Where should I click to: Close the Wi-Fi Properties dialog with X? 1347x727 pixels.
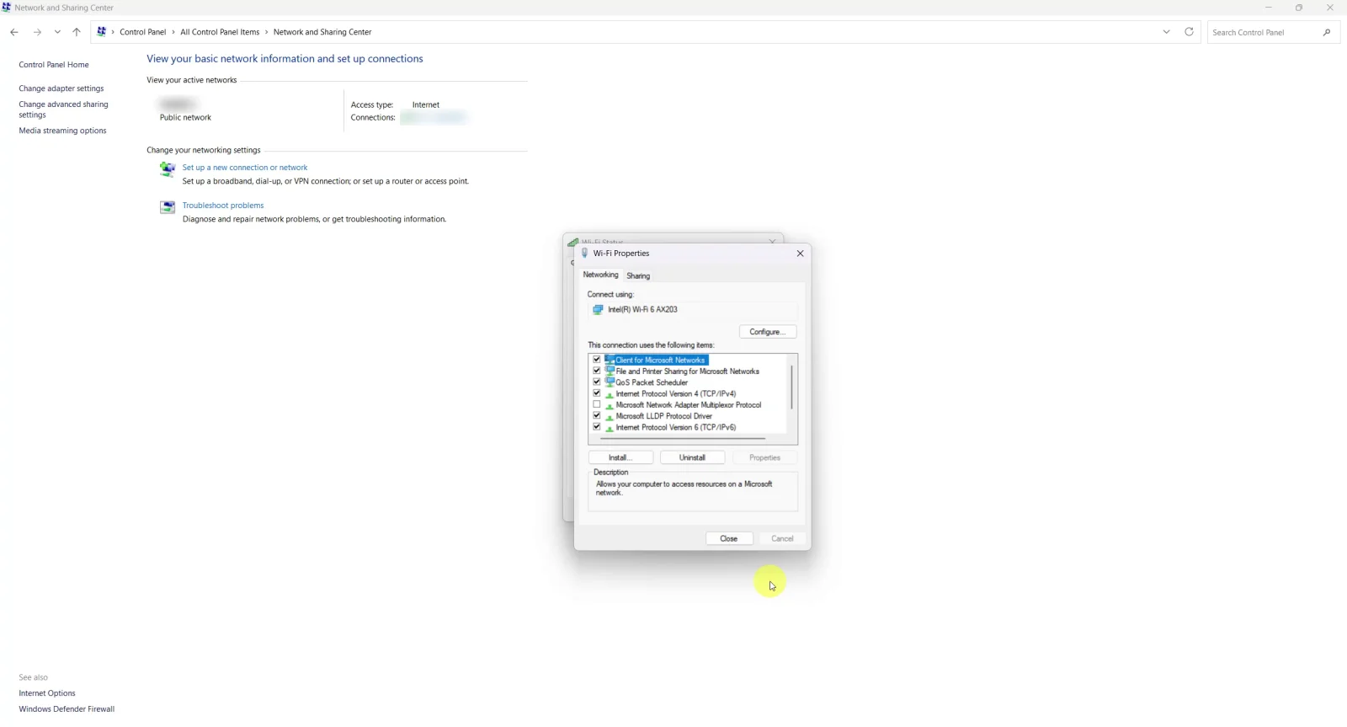[801, 254]
